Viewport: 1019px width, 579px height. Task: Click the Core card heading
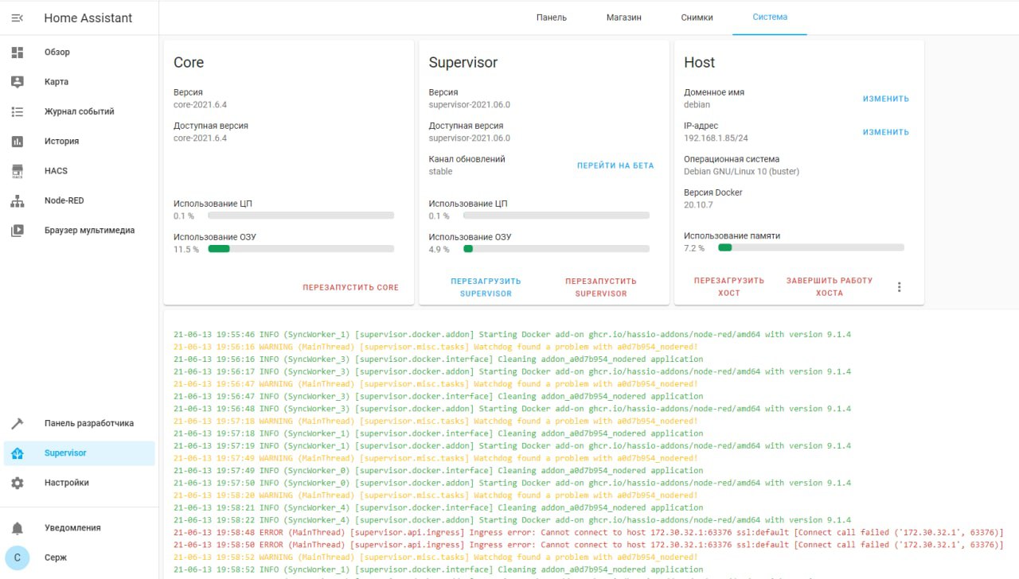click(x=189, y=62)
